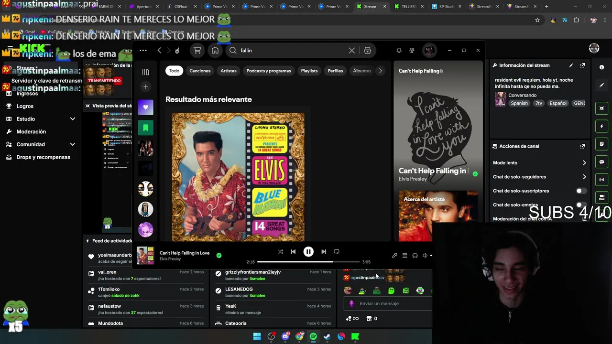This screenshot has width=612, height=344.
Task: Create new playlist with plus icon
Action: [x=146, y=86]
